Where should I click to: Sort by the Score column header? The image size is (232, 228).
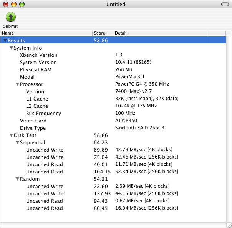click(x=103, y=33)
